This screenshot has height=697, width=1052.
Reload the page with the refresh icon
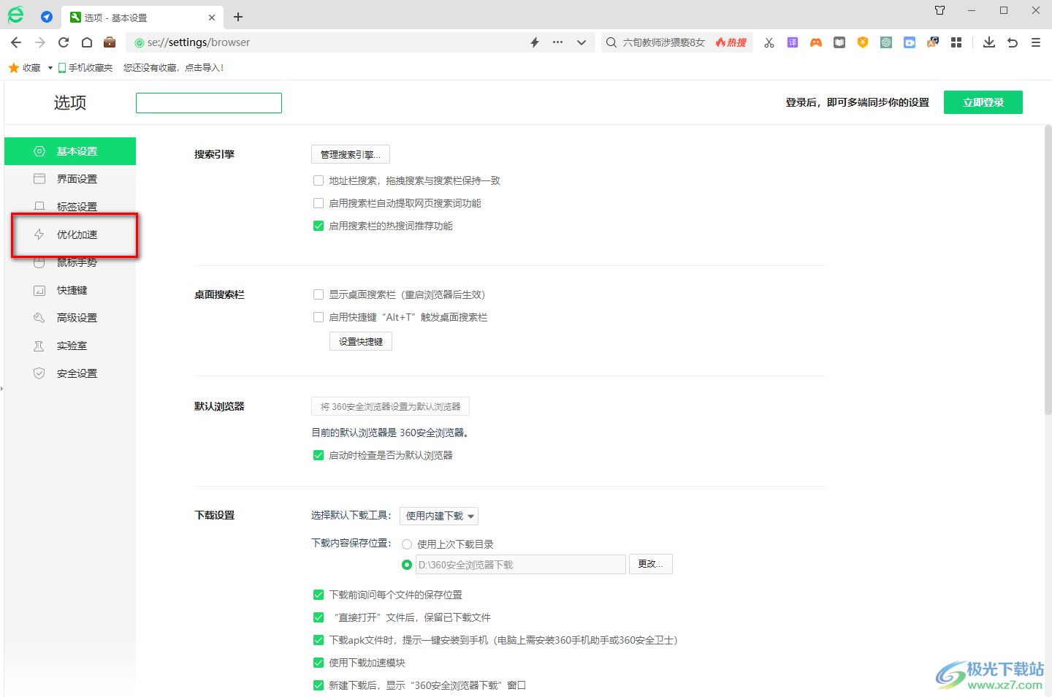pos(64,42)
